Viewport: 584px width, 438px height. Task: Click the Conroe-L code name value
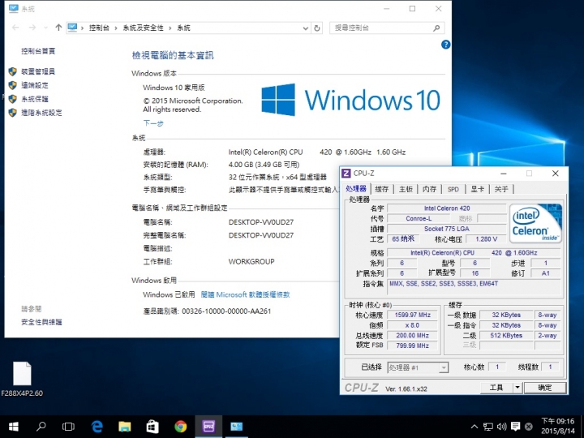click(419, 219)
